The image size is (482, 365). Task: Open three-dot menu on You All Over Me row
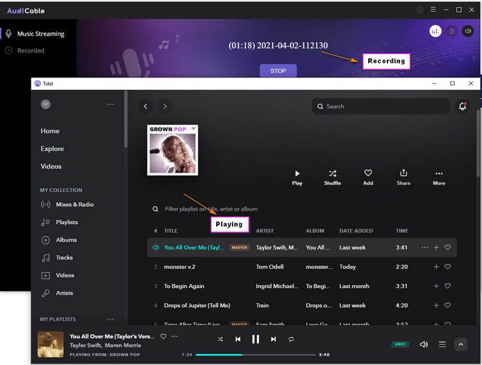pos(425,248)
